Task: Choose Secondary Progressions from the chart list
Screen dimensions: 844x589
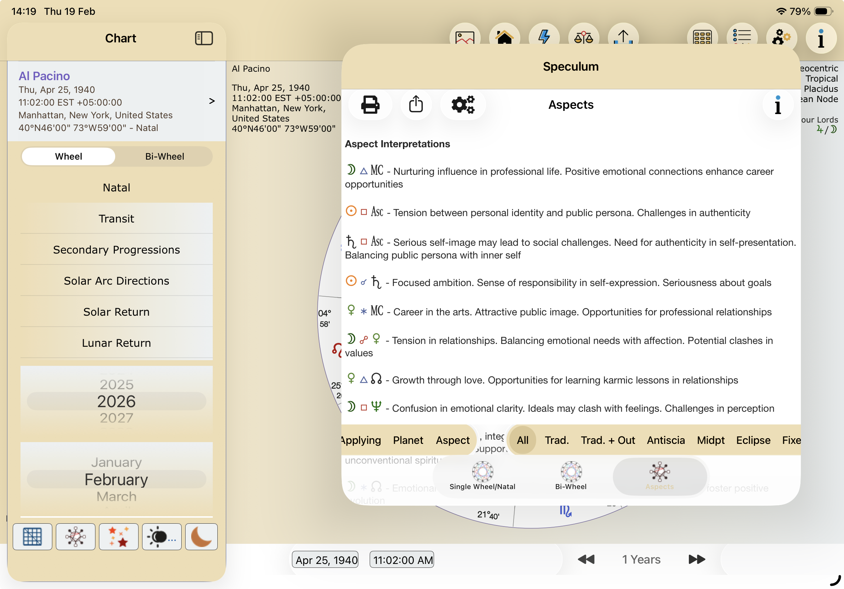Action: click(x=116, y=250)
